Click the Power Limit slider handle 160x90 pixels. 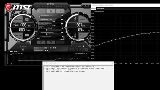click(54, 21)
